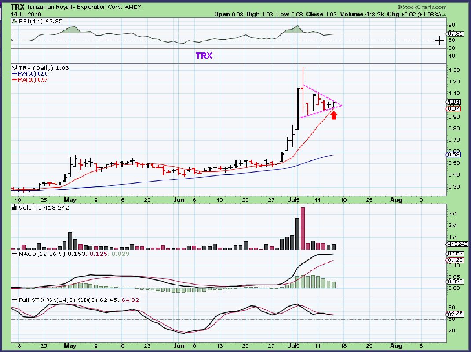Click the 0.00 label on the MACD axis

pyautogui.click(x=454, y=288)
